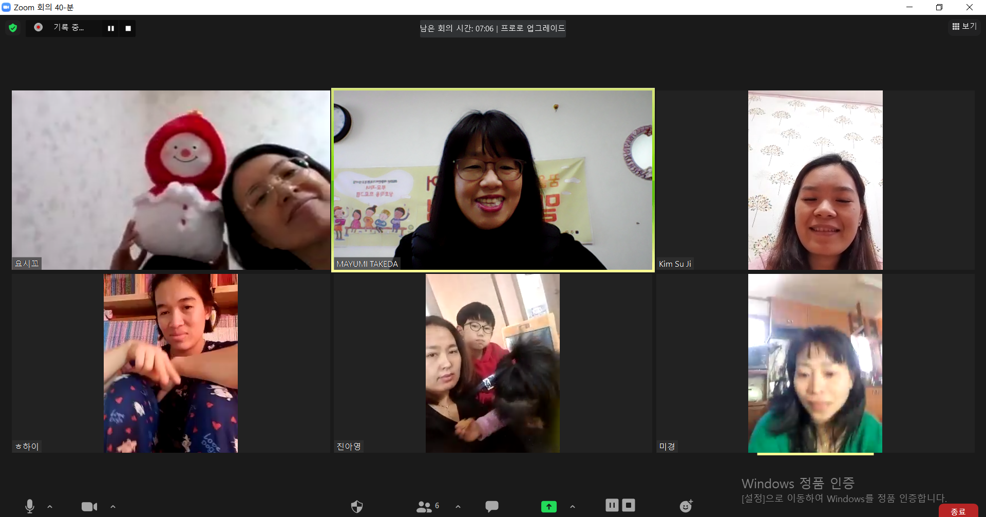Stop recording from the top bar
The height and width of the screenshot is (517, 986).
[x=128, y=28]
